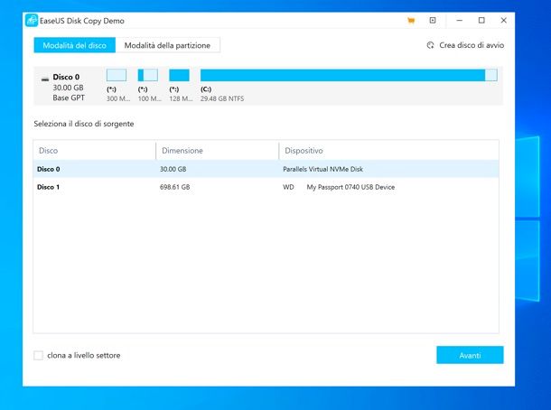Open Crea disco di avvio link
The height and width of the screenshot is (410, 551).
pos(472,45)
